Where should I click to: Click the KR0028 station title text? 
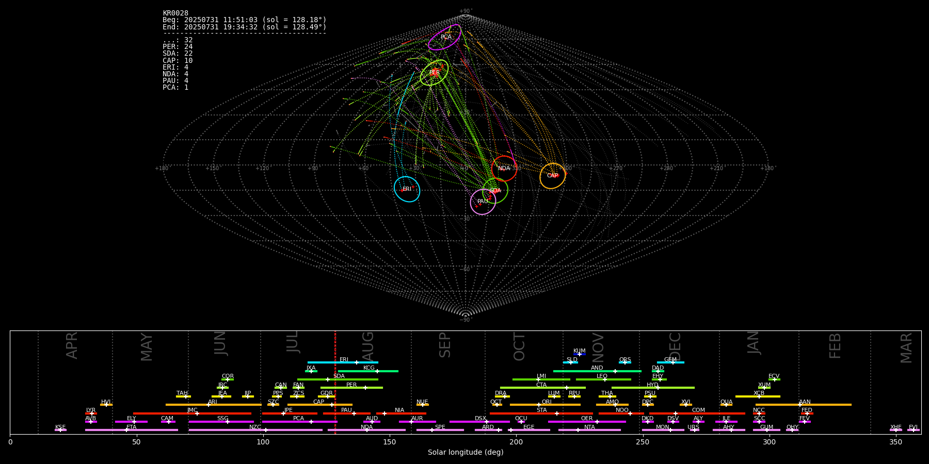pyautogui.click(x=175, y=13)
